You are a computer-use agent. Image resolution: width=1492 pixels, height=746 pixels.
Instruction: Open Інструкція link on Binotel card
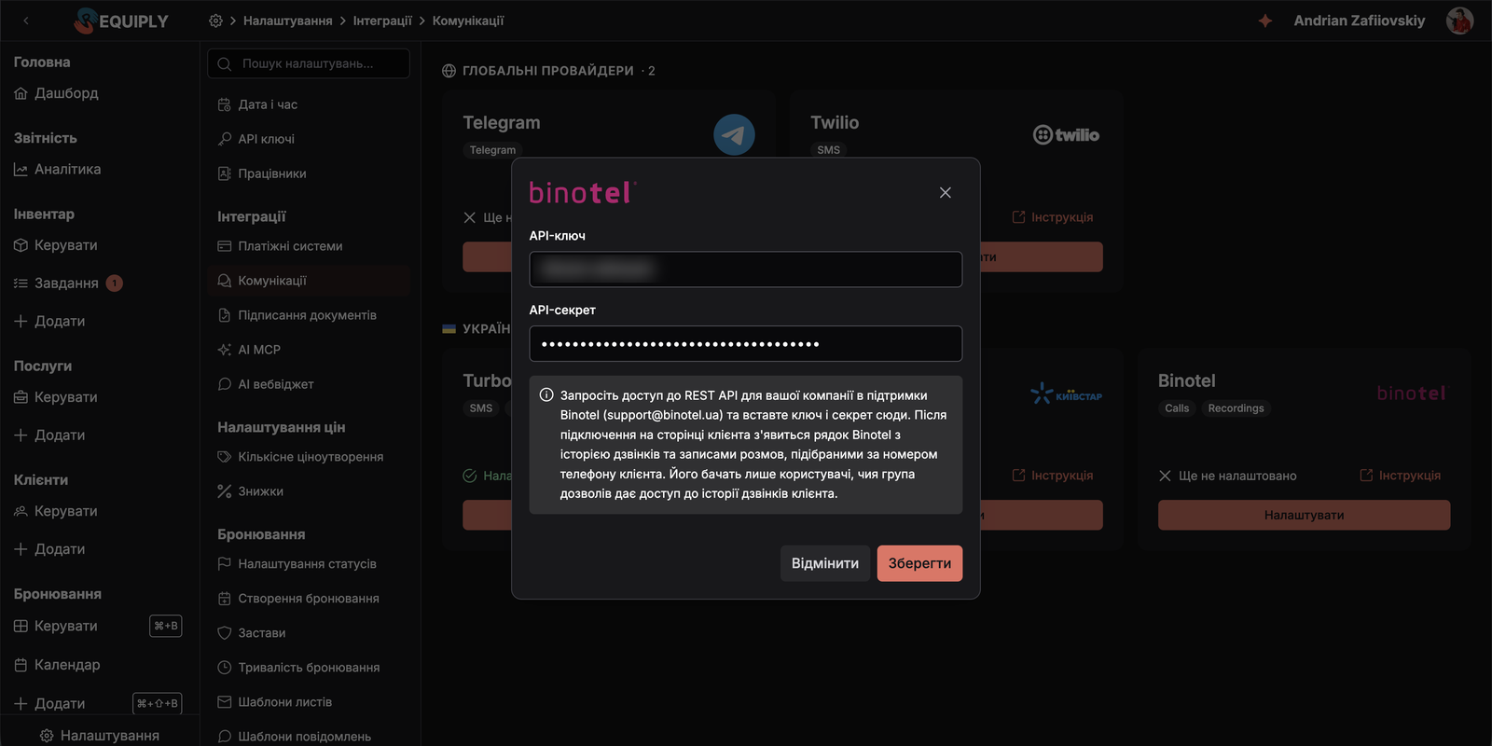pyautogui.click(x=1401, y=476)
